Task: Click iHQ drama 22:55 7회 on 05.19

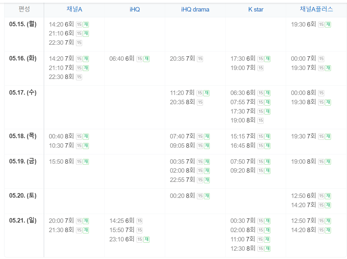Action: (182, 180)
